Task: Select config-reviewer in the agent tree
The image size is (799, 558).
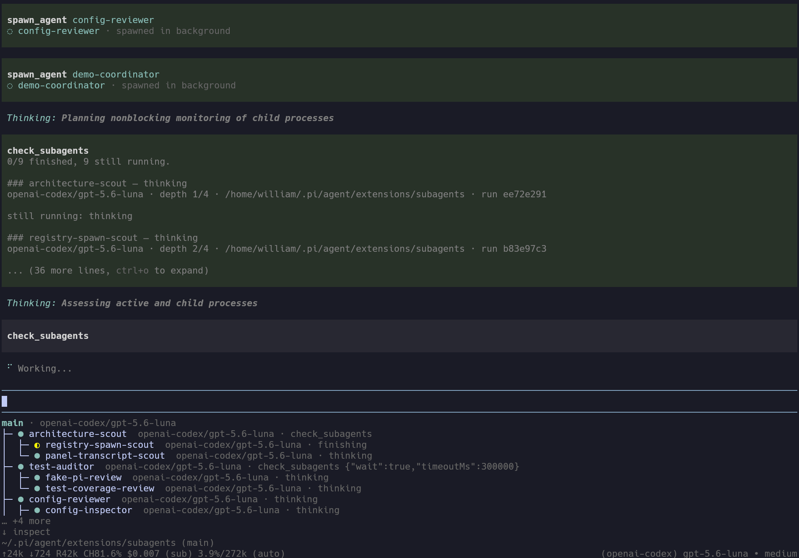Action: pyautogui.click(x=70, y=499)
